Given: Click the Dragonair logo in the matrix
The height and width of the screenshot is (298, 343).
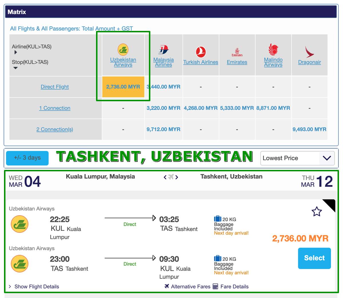Looking at the screenshot, I should pos(310,52).
